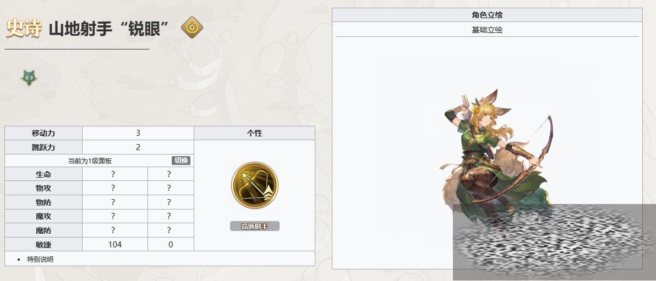Click the 魔攻 stat label
The height and width of the screenshot is (281, 656).
[43, 216]
